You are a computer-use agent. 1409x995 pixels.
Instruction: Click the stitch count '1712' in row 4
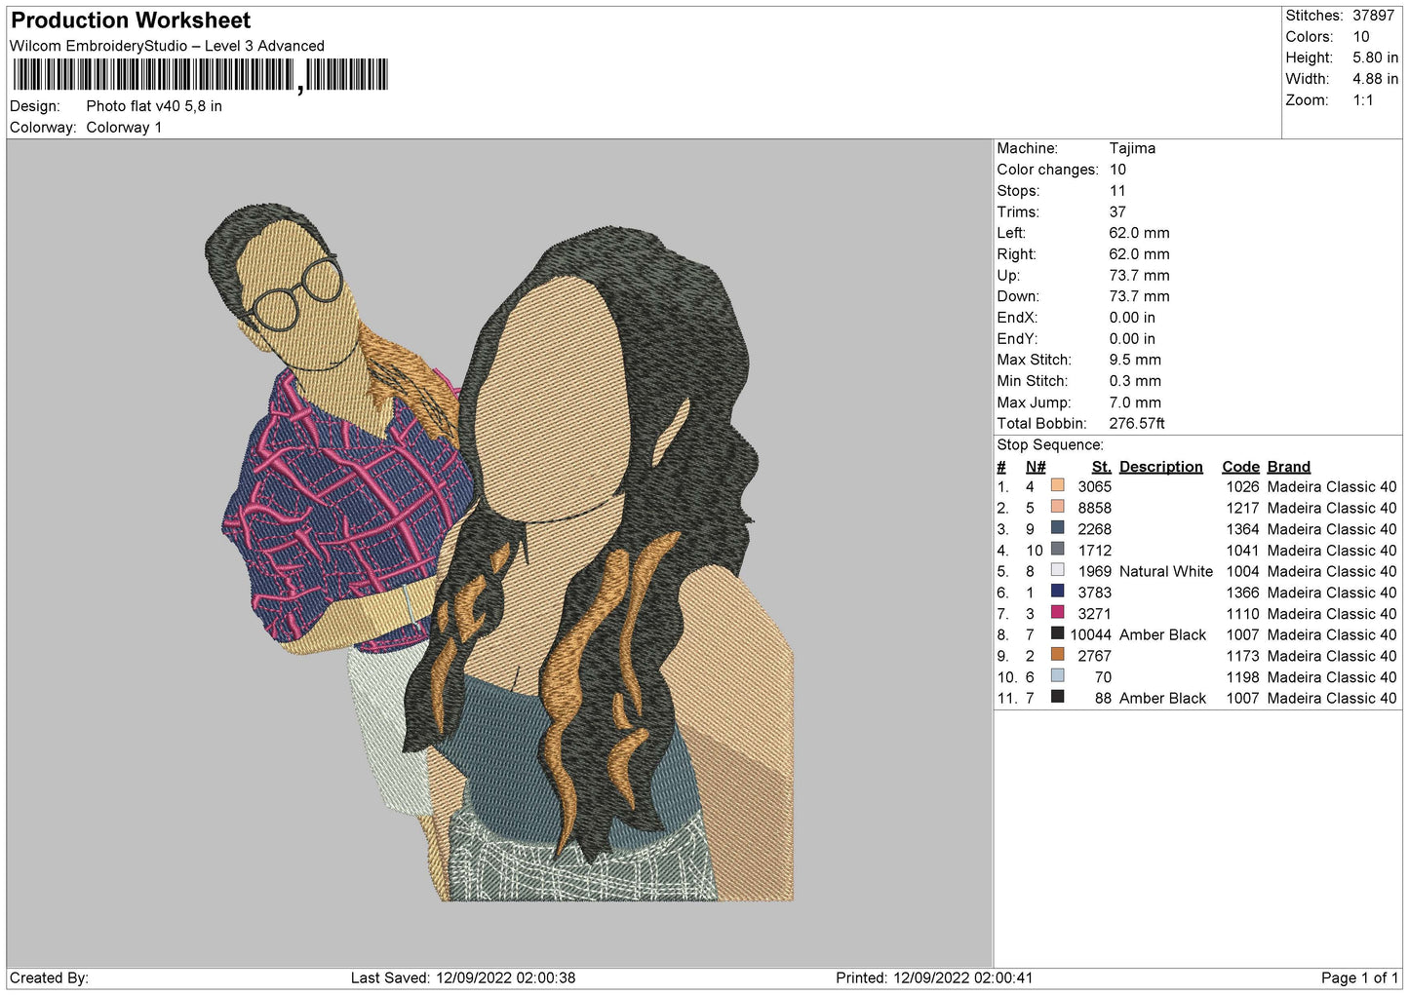click(1094, 550)
